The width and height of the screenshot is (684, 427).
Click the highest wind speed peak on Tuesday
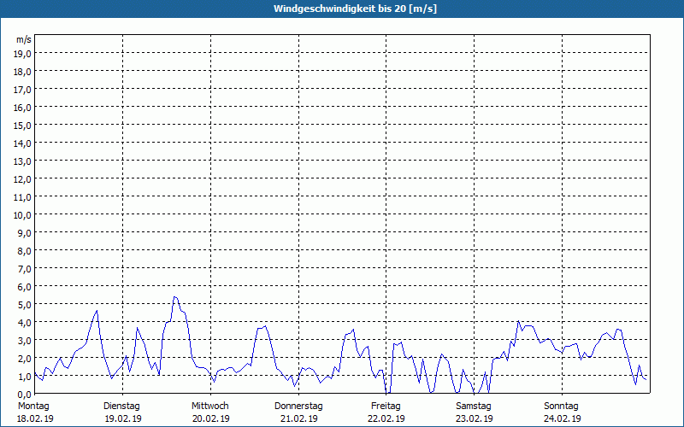point(174,297)
